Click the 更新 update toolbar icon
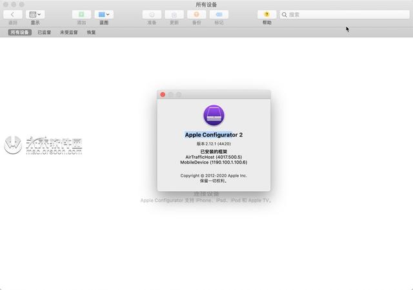The width and height of the screenshot is (413, 290). 174,14
